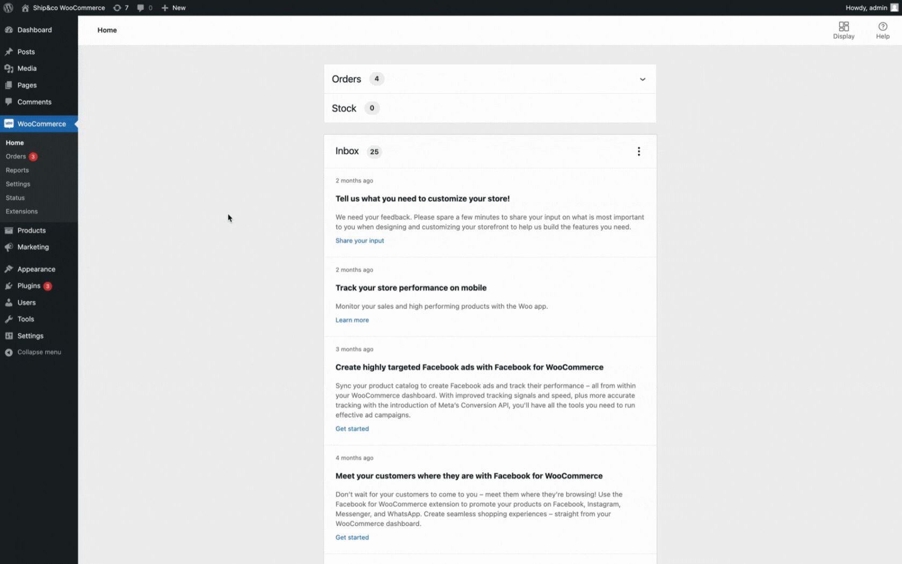The height and width of the screenshot is (564, 902).
Task: Click the '4 months ago' timestamp
Action: [354, 458]
